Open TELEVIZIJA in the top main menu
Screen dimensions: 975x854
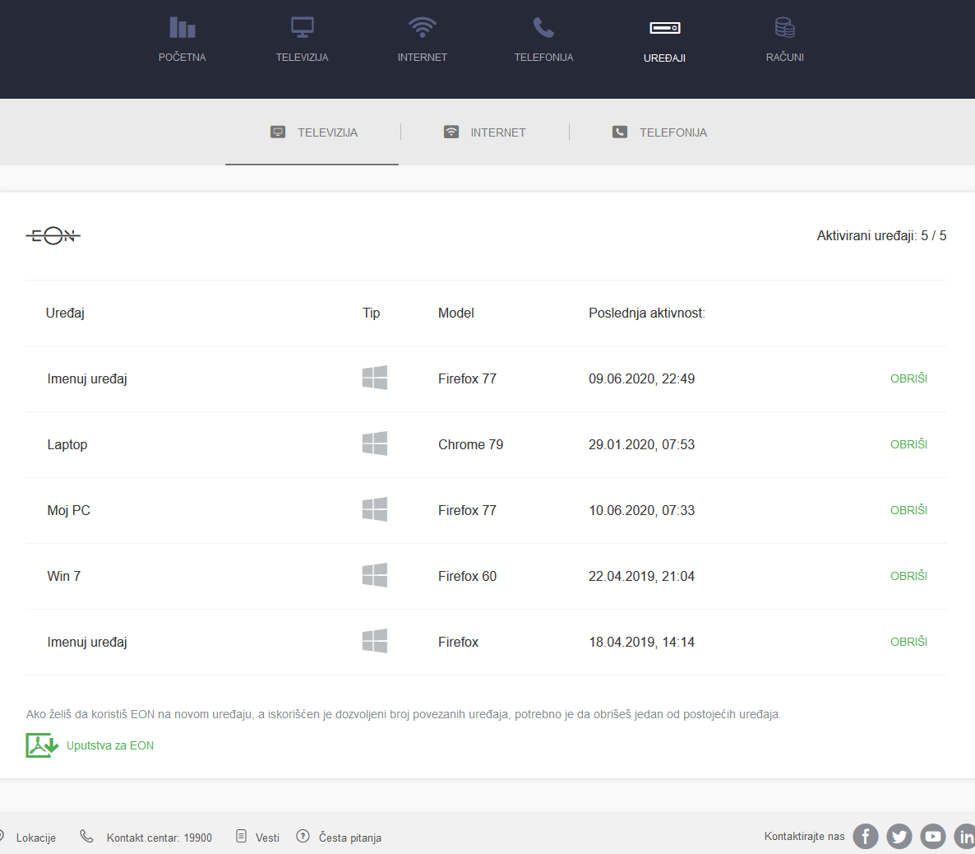point(303,58)
